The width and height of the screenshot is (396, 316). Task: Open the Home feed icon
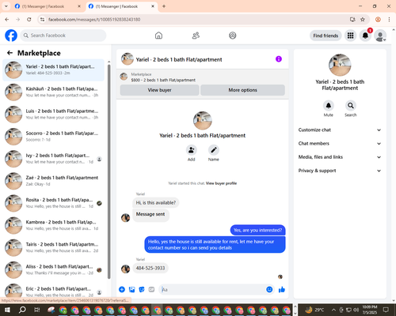(x=158, y=36)
